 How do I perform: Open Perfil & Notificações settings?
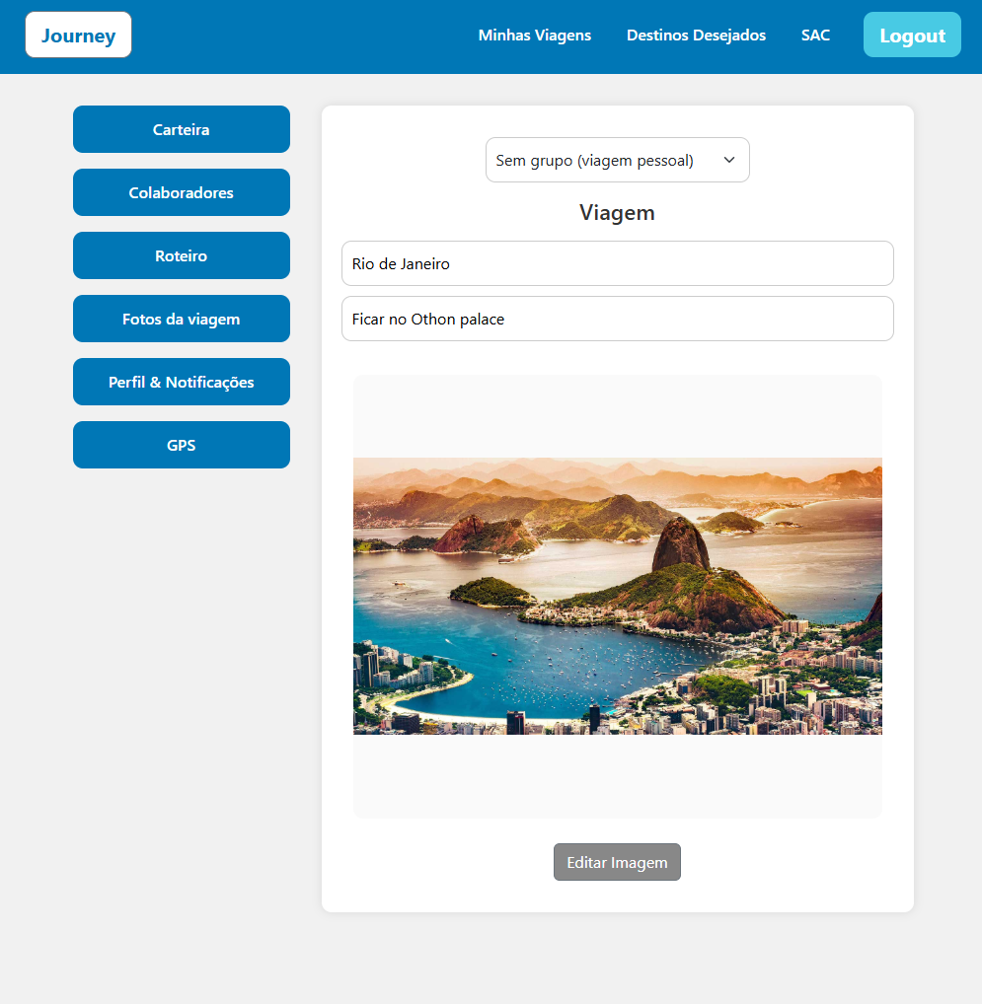[181, 382]
